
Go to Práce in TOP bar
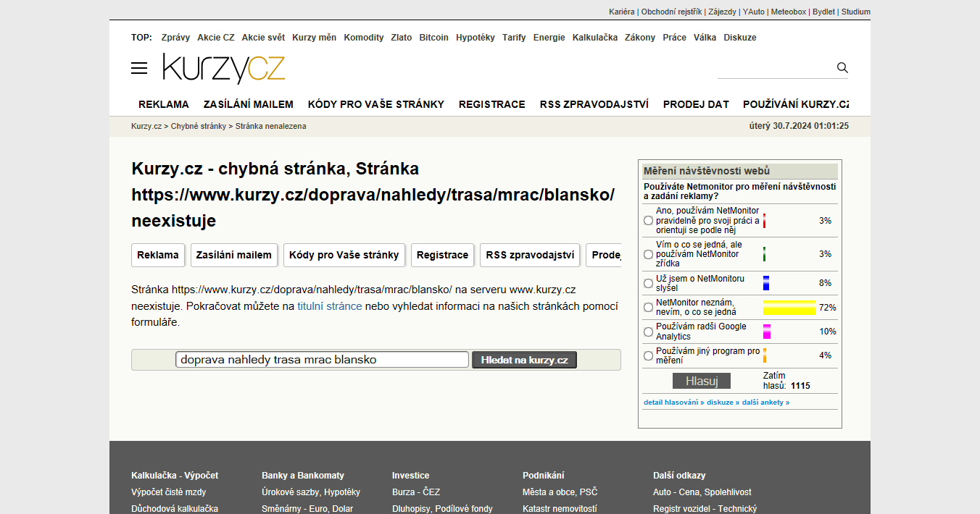[675, 38]
